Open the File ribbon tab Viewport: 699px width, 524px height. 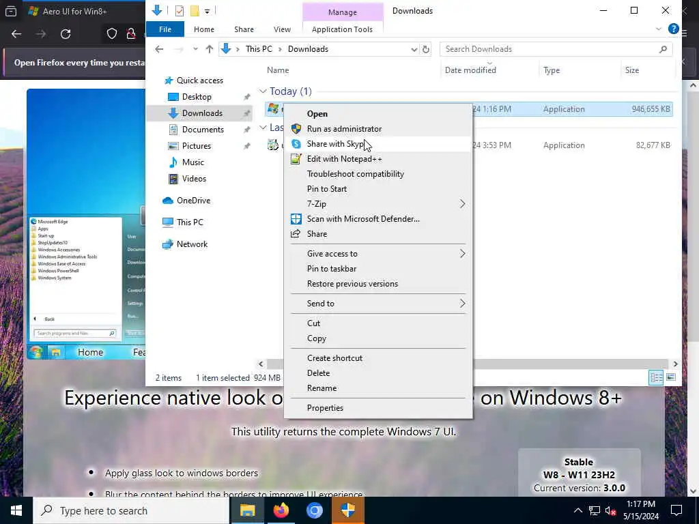point(165,29)
